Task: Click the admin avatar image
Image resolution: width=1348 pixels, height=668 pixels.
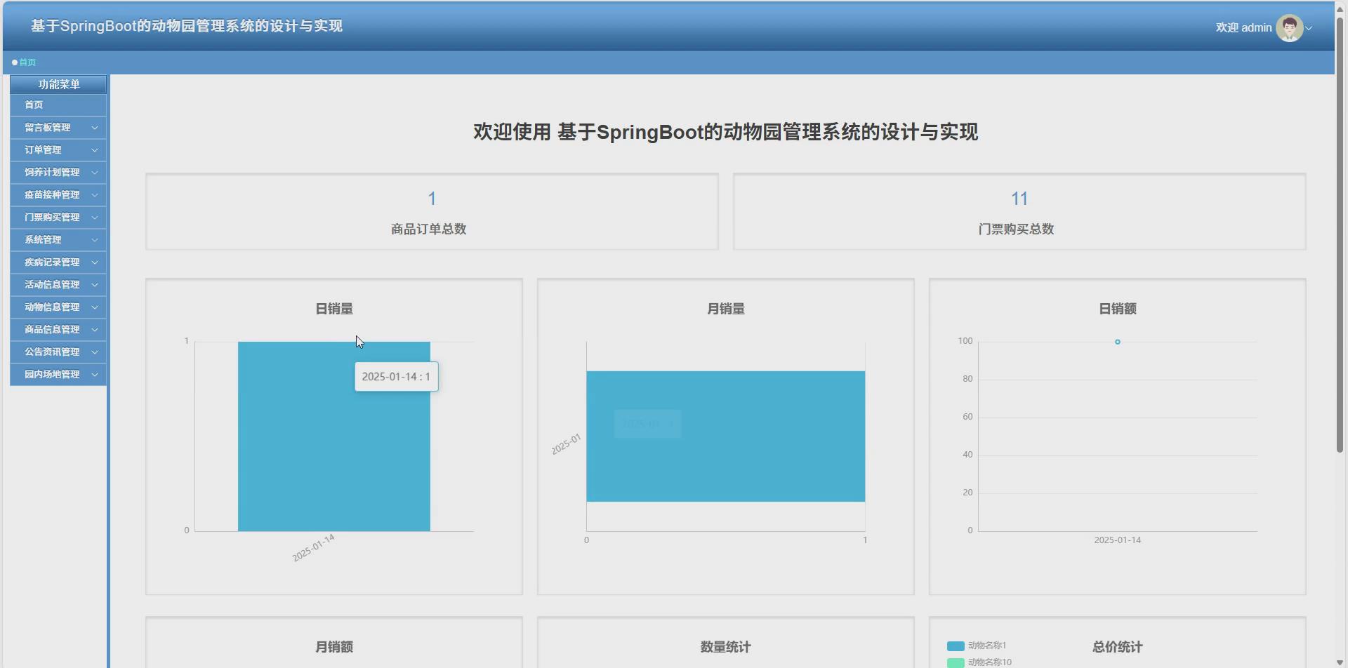Action: click(1289, 28)
